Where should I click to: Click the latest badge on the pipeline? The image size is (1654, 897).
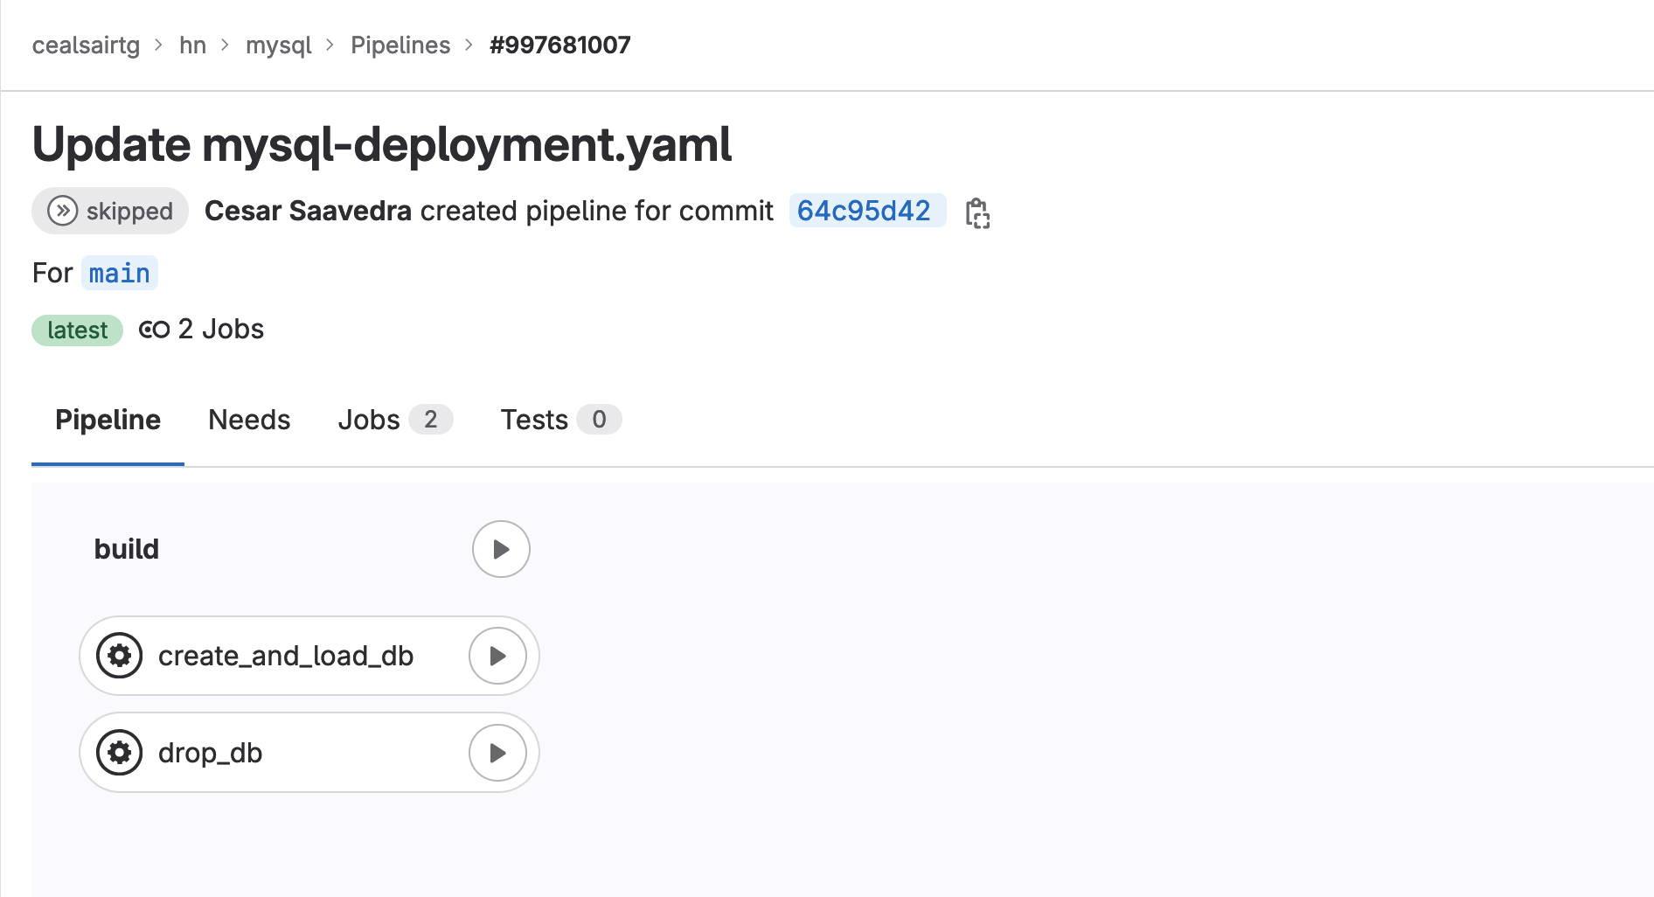77,330
